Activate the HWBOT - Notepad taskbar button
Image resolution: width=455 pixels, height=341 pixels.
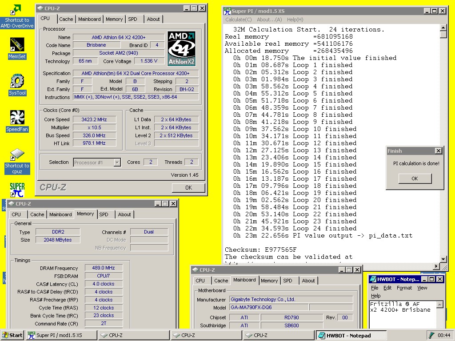(351, 335)
